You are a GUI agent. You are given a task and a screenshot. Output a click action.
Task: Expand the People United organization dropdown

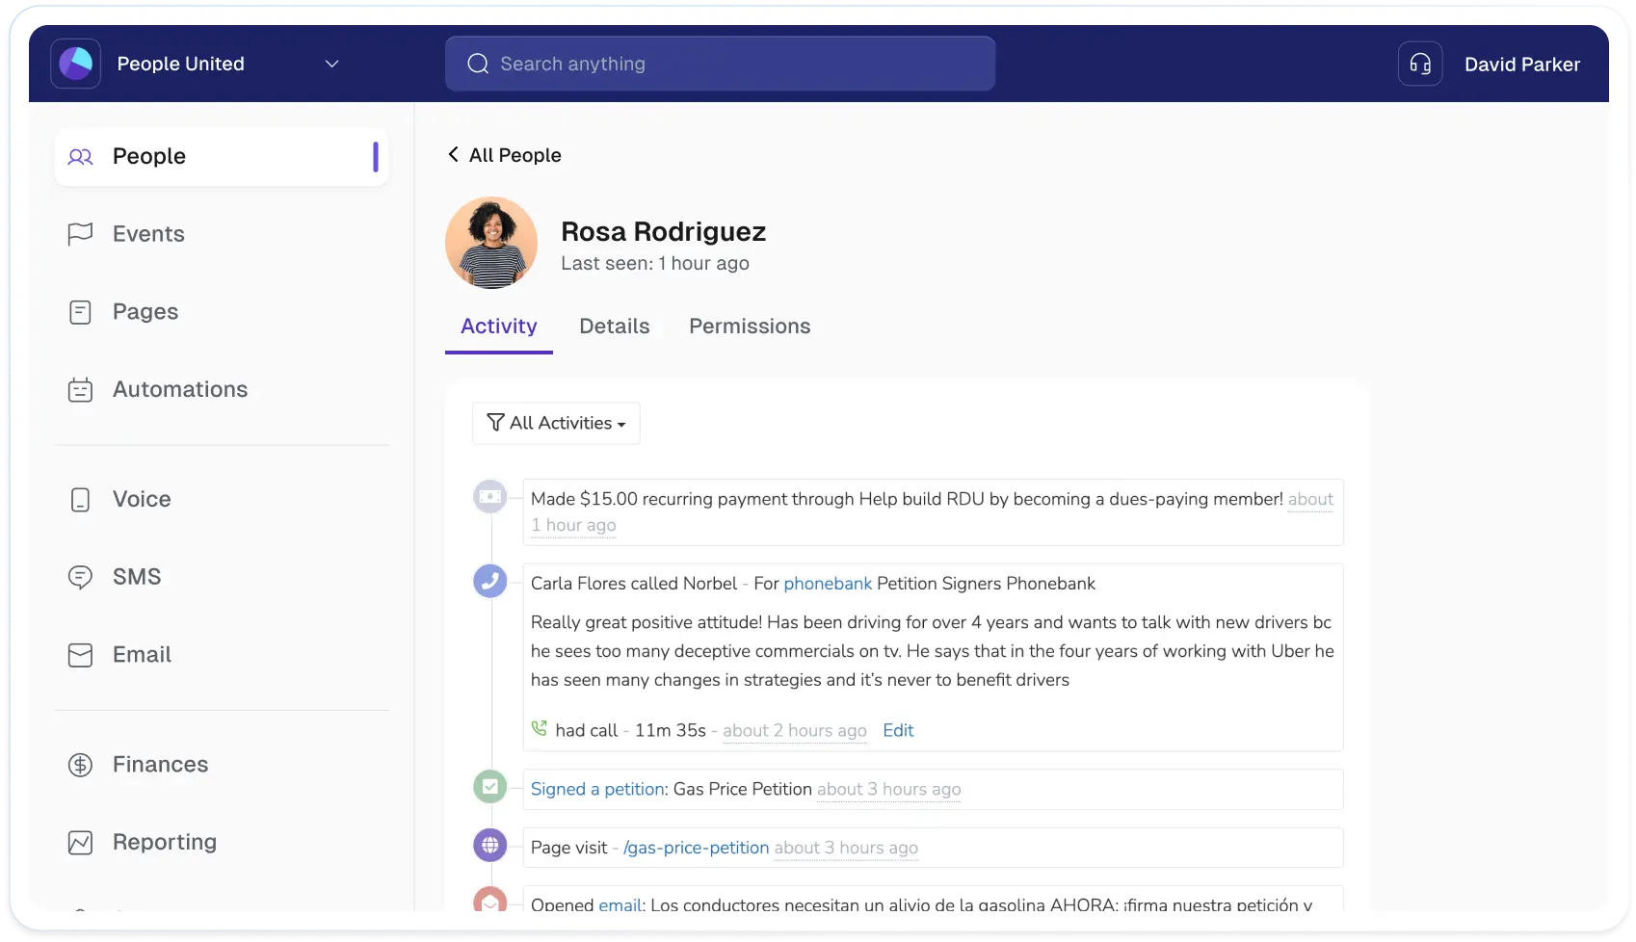tap(331, 65)
